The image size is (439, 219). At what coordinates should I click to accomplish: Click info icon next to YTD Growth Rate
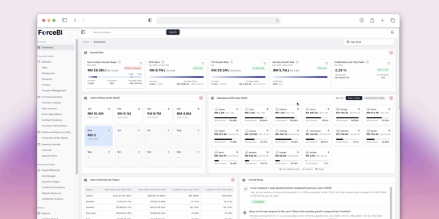tap(232, 62)
